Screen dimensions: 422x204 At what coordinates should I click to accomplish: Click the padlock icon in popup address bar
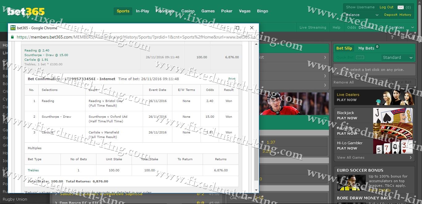pyautogui.click(x=12, y=37)
